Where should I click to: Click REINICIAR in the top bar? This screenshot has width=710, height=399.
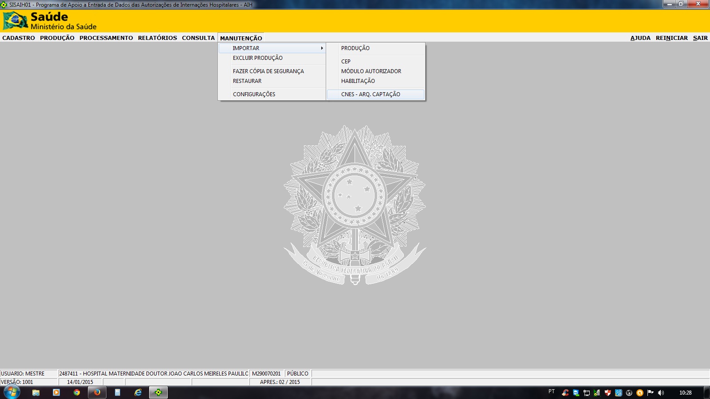coord(671,38)
